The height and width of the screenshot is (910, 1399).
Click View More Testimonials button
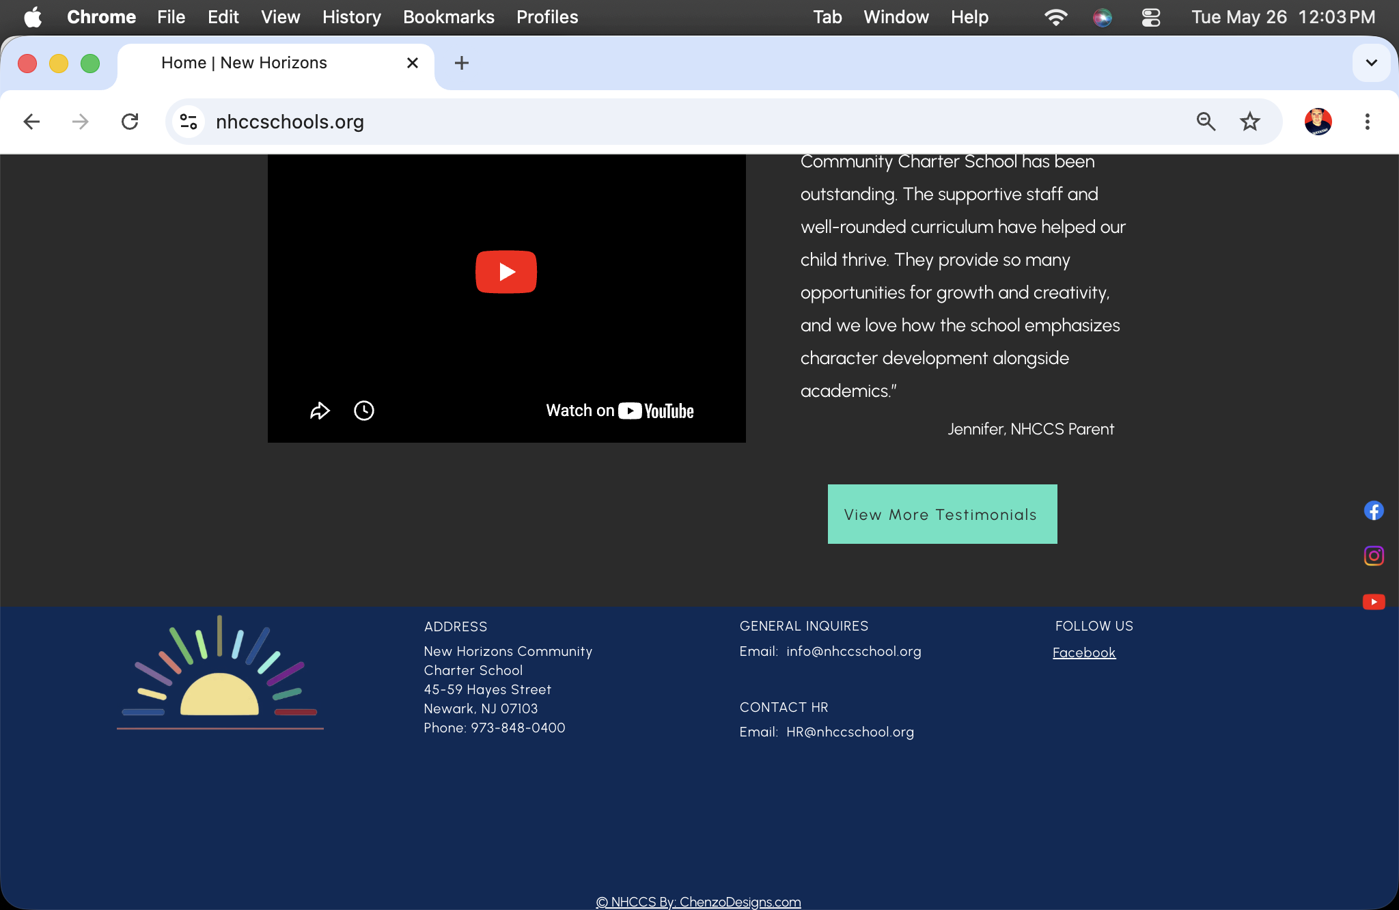942,514
